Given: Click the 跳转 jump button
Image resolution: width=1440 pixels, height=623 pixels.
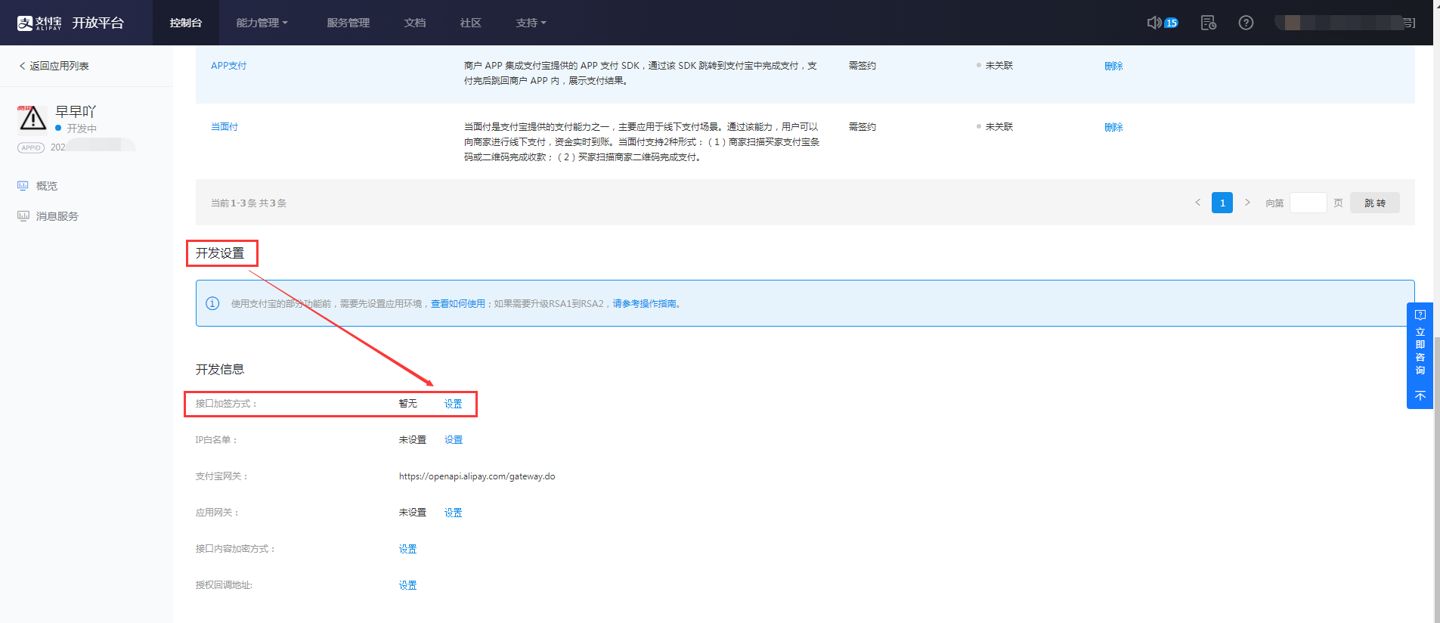Looking at the screenshot, I should coord(1375,203).
